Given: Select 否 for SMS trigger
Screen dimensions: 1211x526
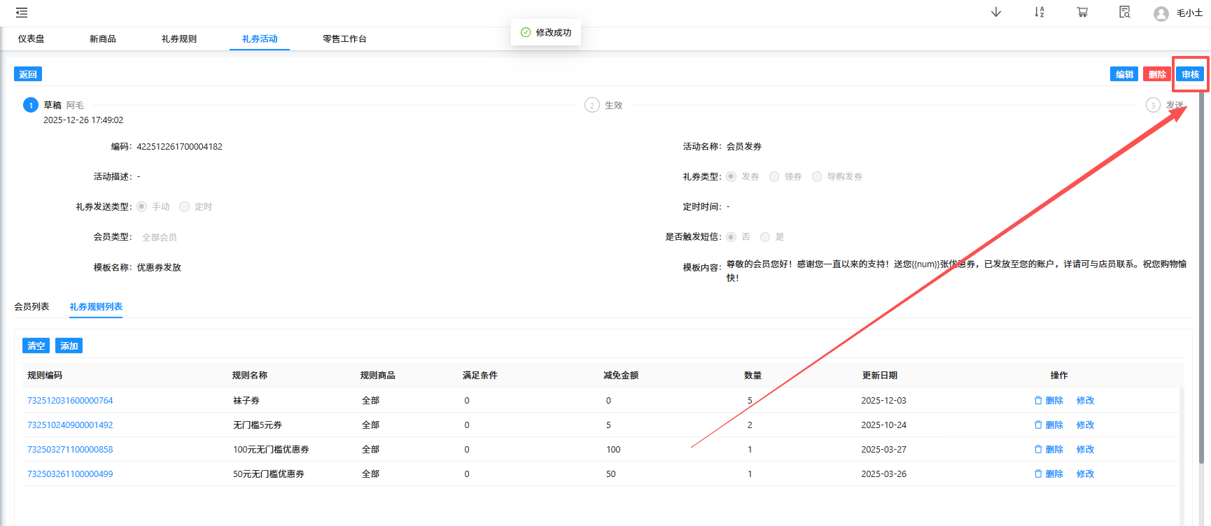Looking at the screenshot, I should coord(731,237).
